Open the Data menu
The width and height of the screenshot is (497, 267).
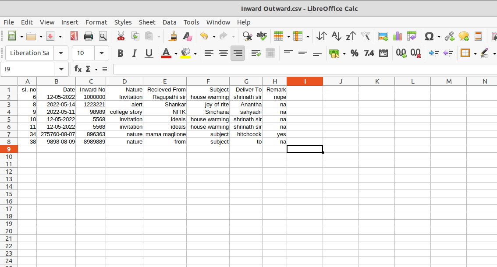(x=169, y=22)
